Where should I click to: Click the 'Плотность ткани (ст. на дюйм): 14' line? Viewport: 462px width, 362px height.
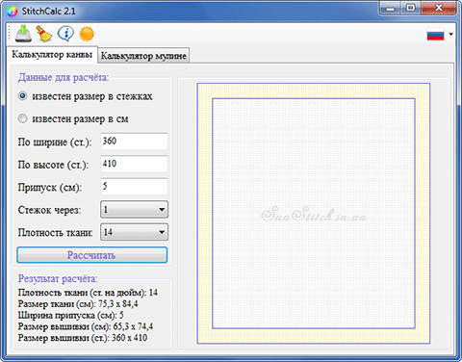88,293
